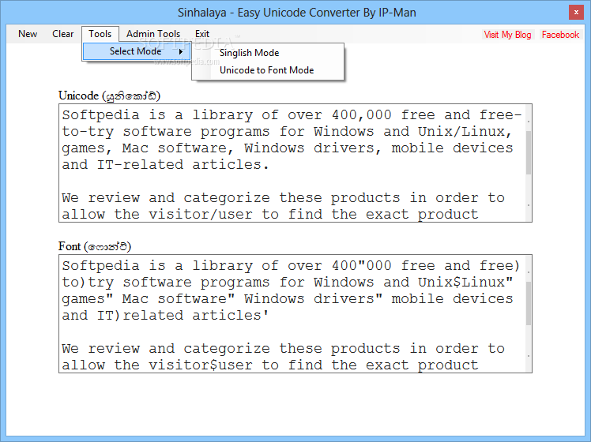Click 'visitor/user' in the Unicode box
The image size is (591, 442).
pos(201,215)
